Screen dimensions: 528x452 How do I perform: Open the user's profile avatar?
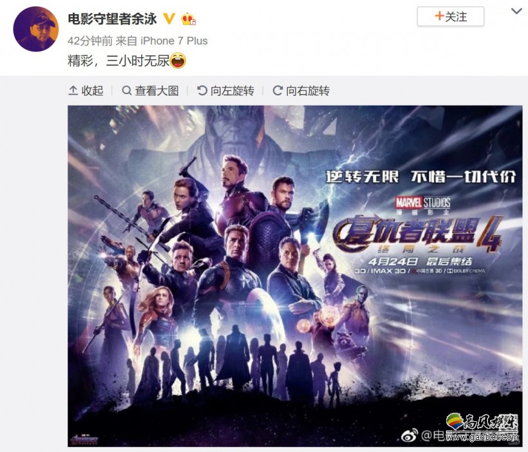(x=35, y=29)
